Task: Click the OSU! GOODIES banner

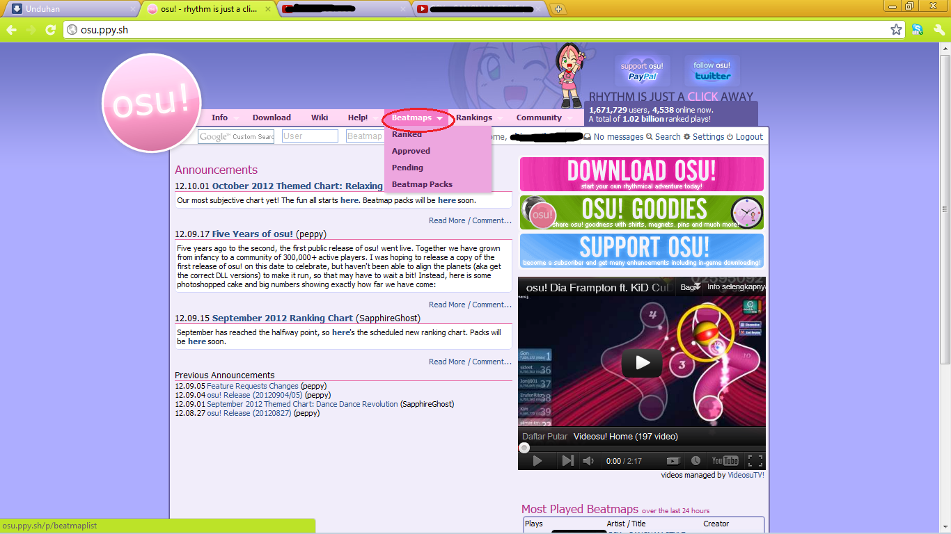Action: (641, 212)
